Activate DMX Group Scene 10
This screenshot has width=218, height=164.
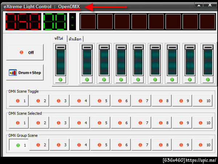203,145
